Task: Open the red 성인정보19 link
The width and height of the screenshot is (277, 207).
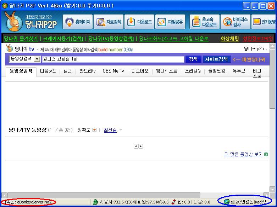Action: (x=258, y=39)
